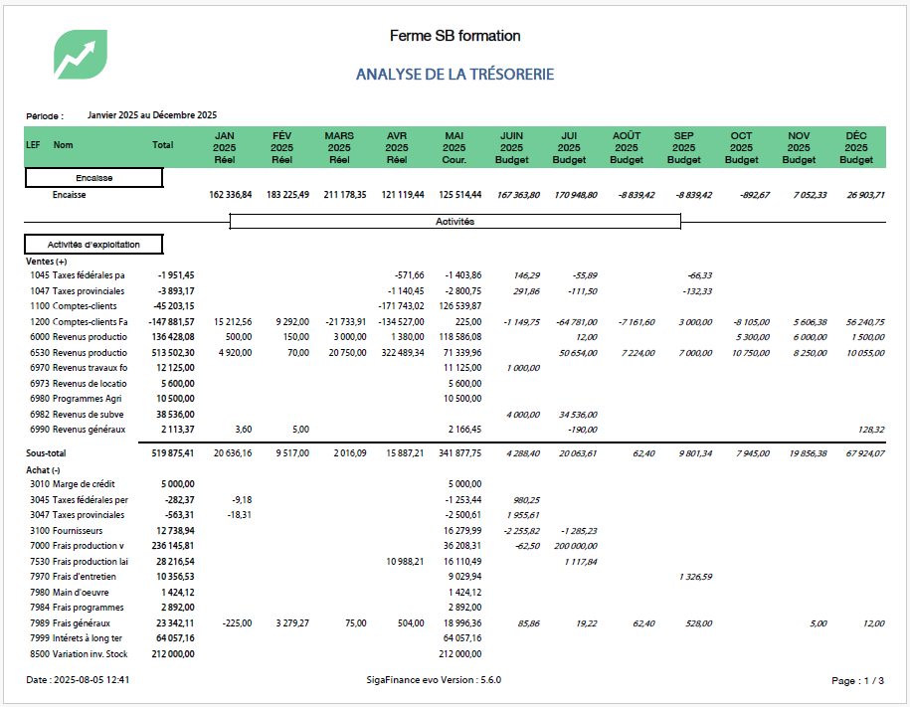Viewport: 910px width, 707px height.
Task: Click the 'AVR 2025 Réel' column header
Action: [397, 147]
